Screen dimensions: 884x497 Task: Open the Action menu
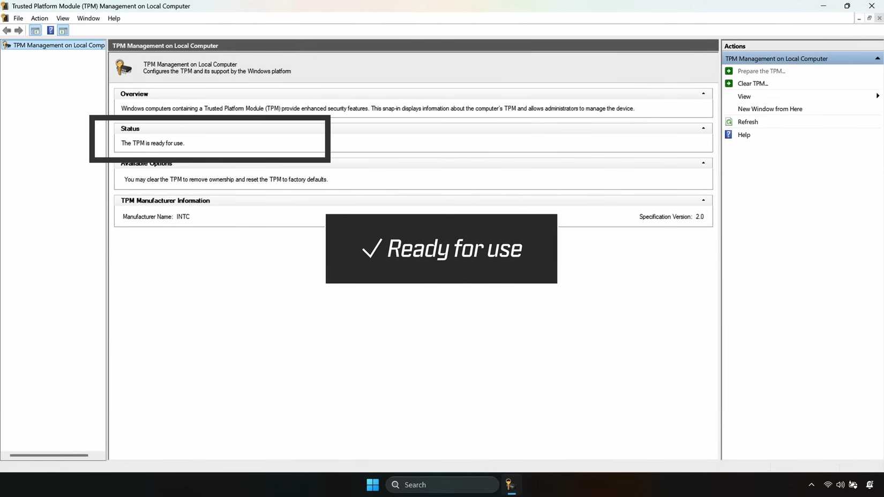click(39, 18)
